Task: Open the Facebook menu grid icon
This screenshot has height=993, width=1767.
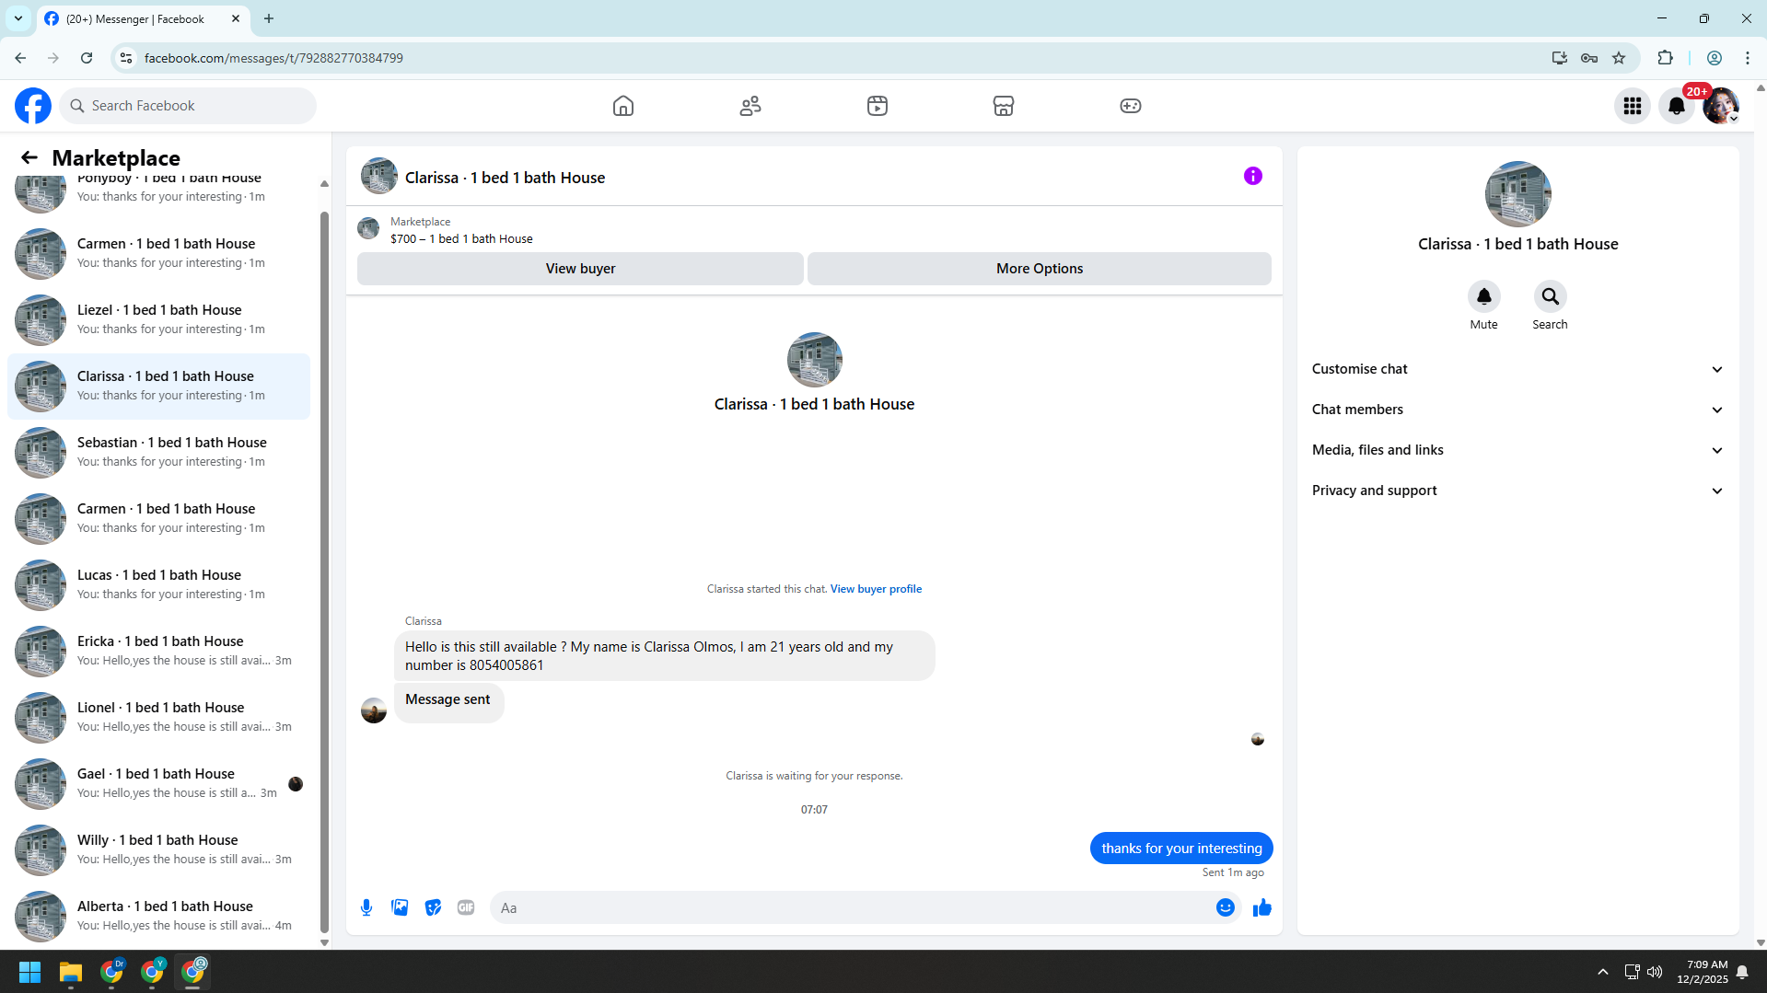Action: pyautogui.click(x=1633, y=106)
